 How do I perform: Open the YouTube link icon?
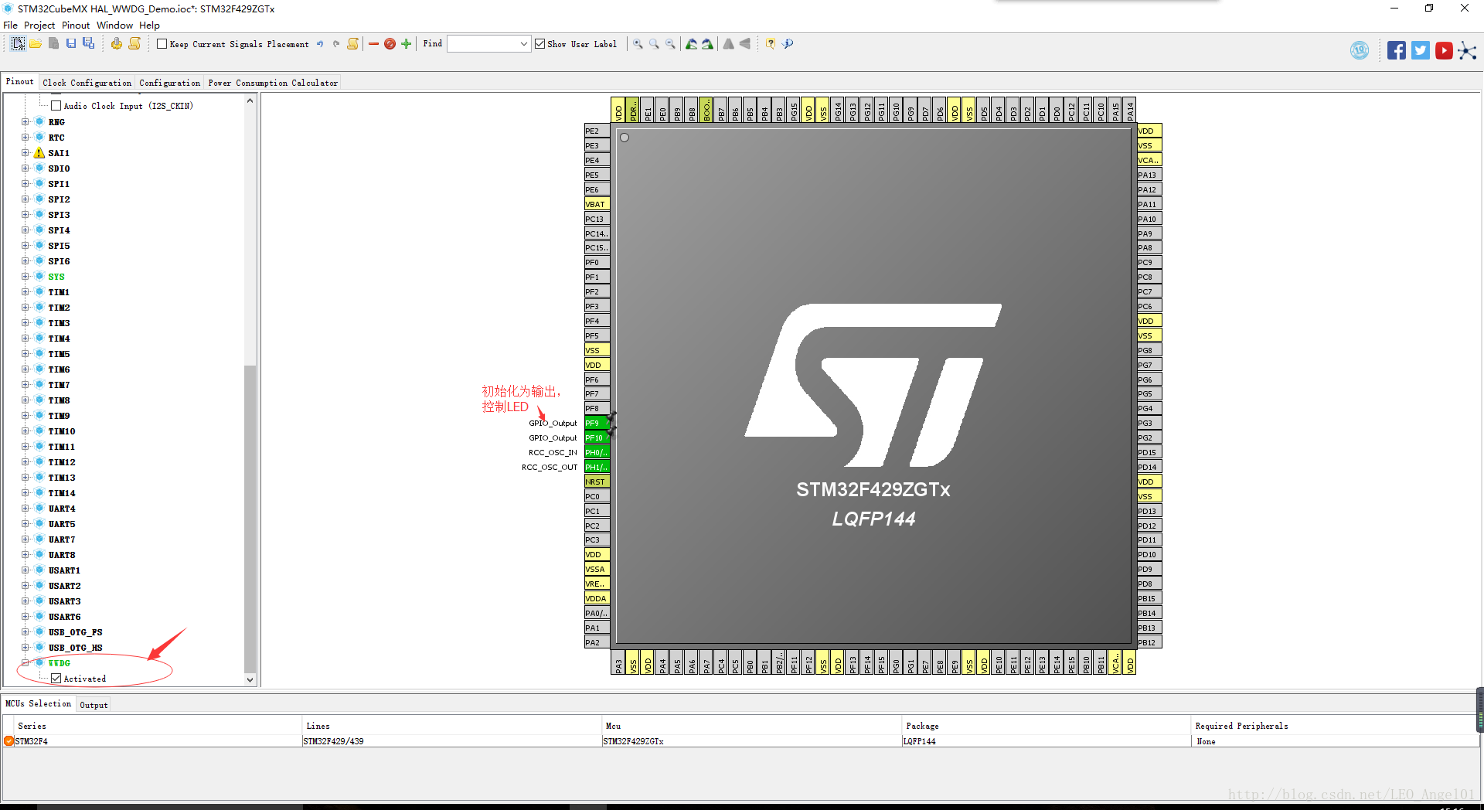(1443, 51)
